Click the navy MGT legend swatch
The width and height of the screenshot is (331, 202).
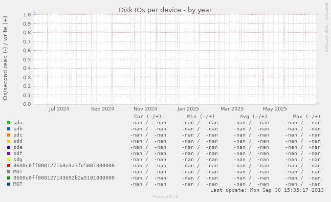pos(9,184)
